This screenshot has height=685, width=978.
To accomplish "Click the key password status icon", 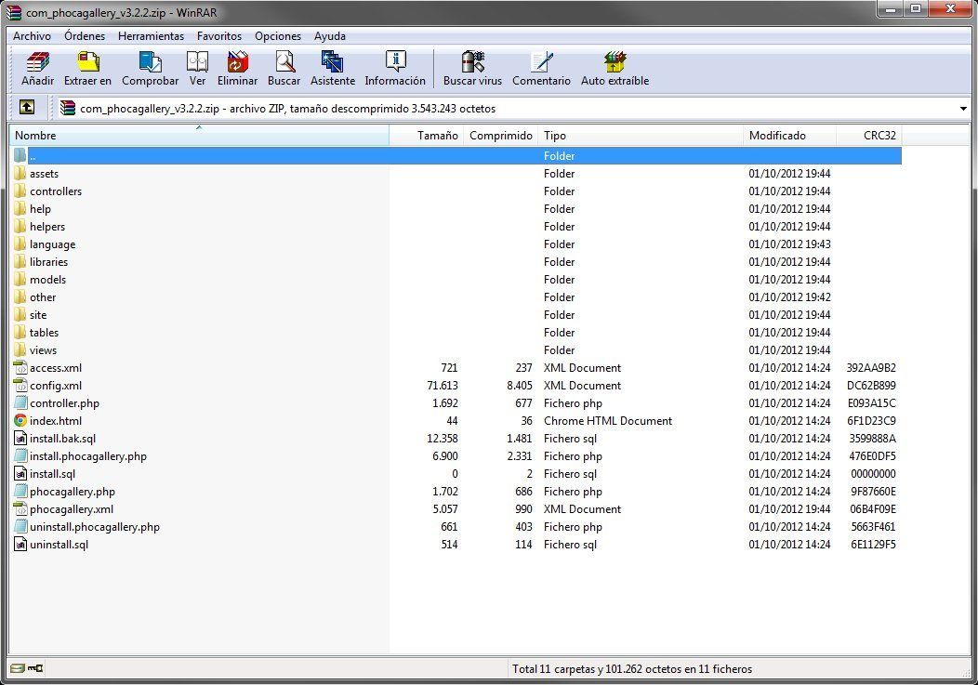I will pos(35,668).
